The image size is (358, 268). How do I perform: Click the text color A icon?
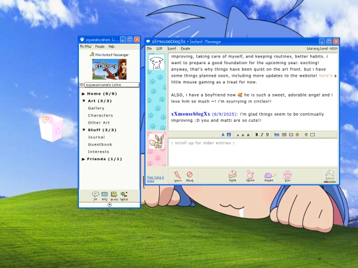[223, 135]
